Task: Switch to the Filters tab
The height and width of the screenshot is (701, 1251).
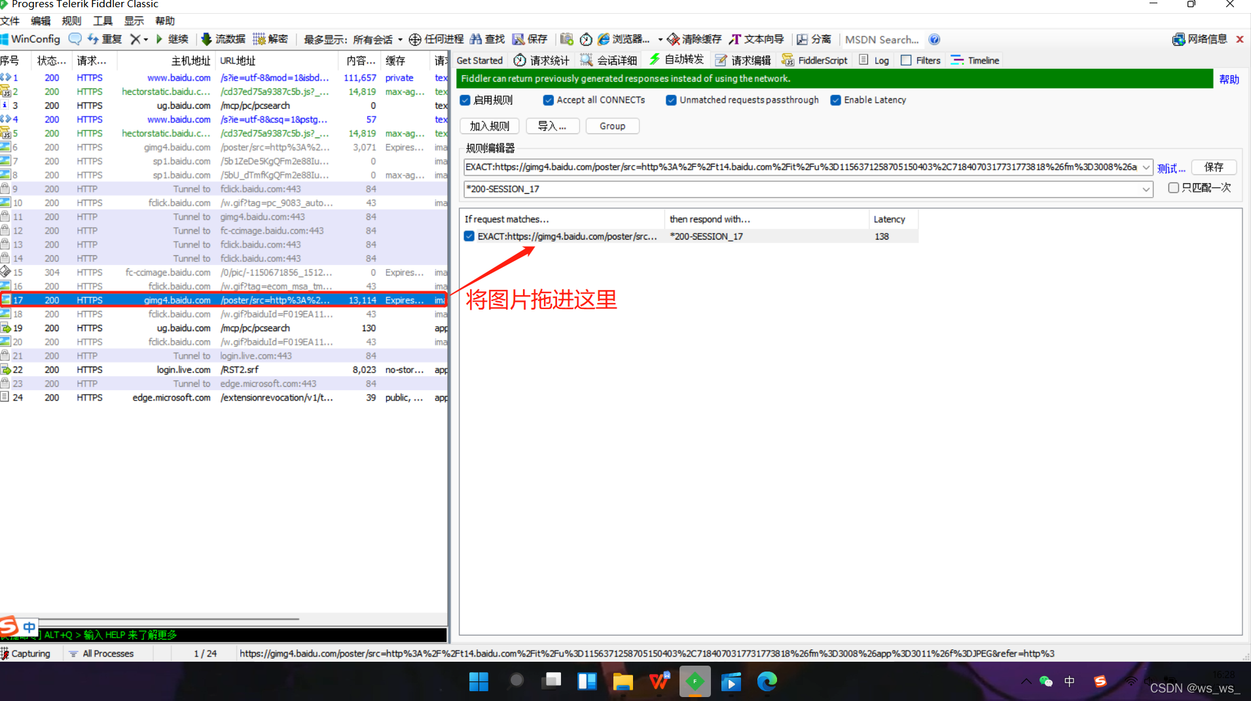Action: pos(920,60)
